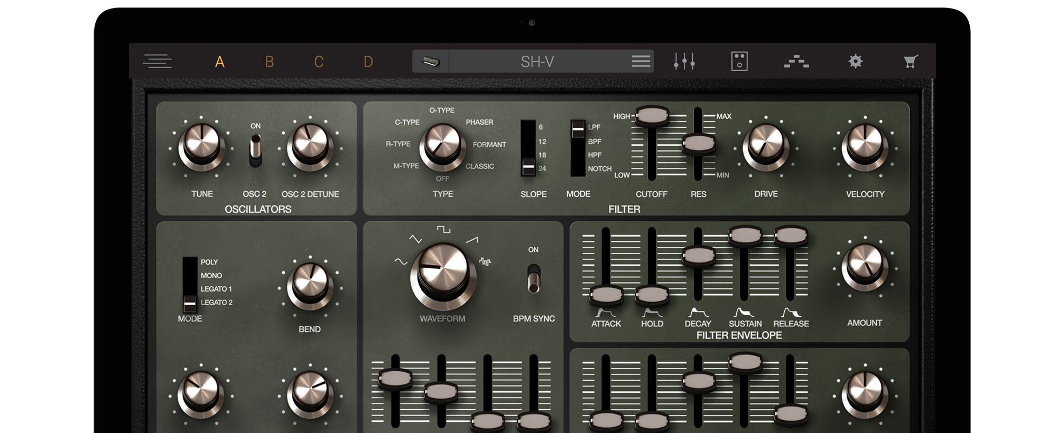Open the effects rack speaker icon

point(739,61)
